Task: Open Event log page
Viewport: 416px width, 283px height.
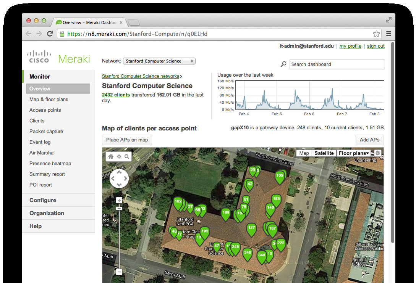Action: click(40, 142)
